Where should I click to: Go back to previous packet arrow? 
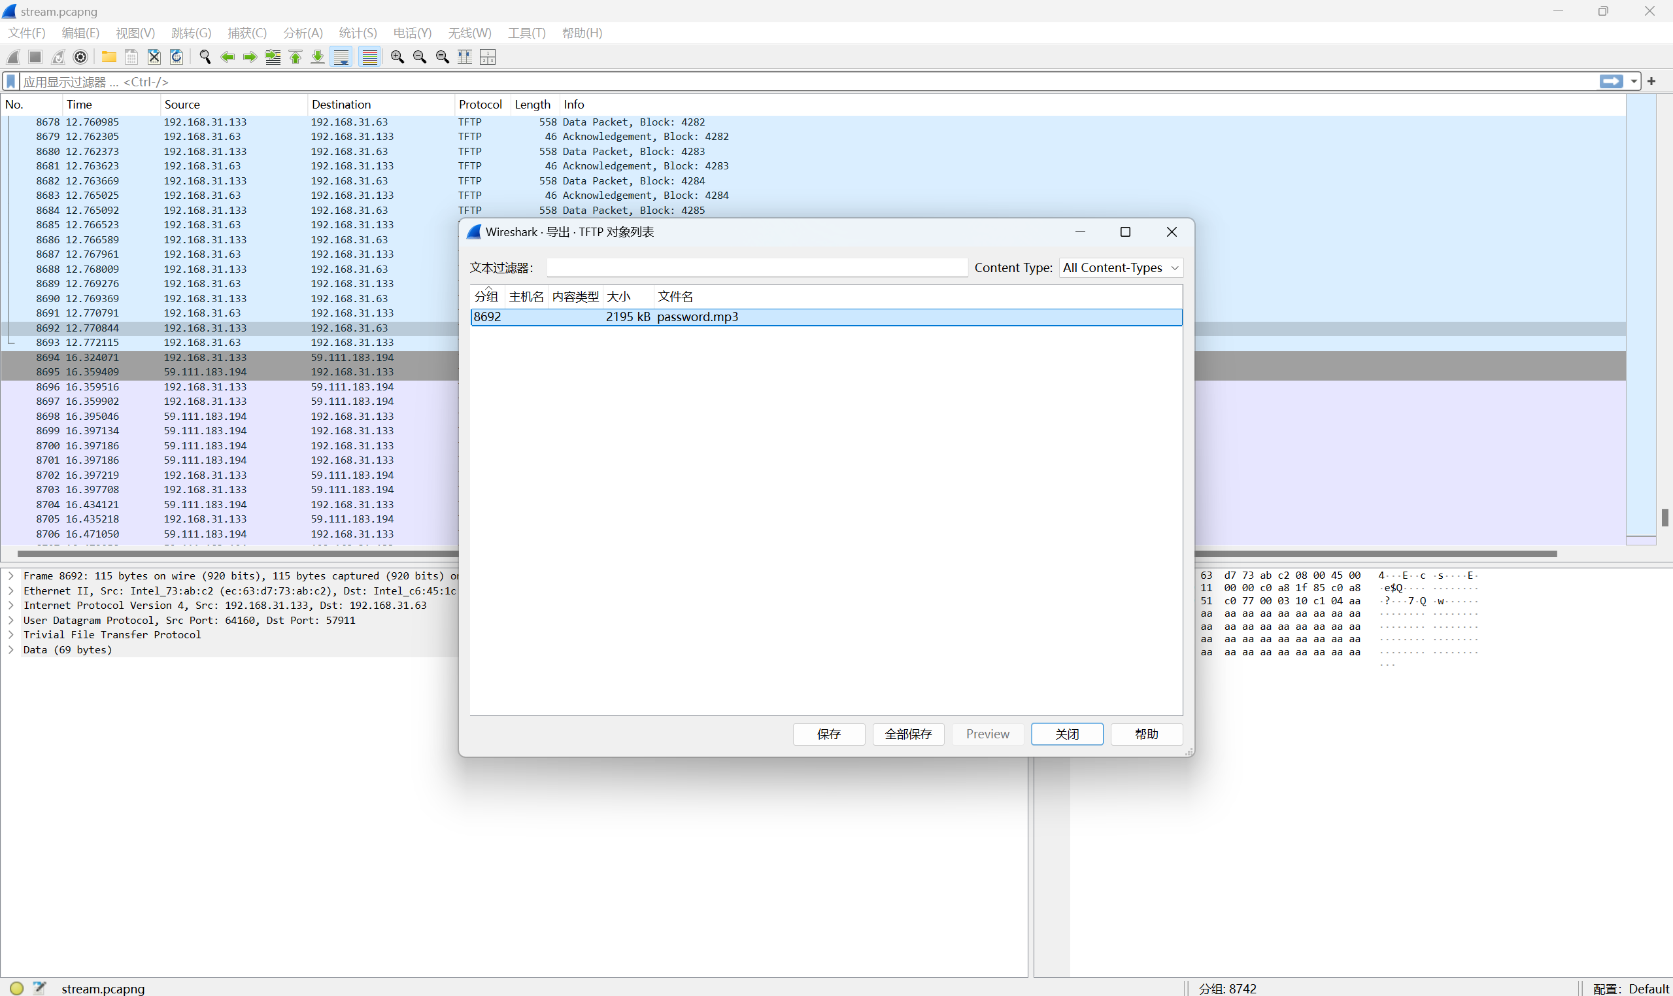(x=228, y=57)
